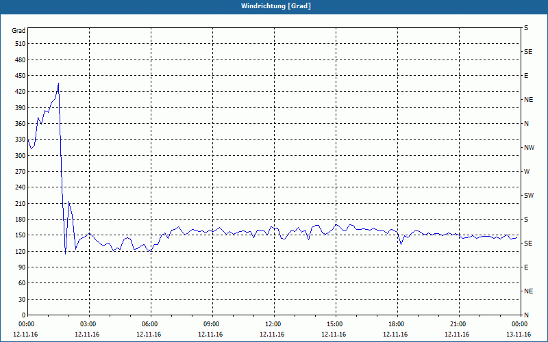The width and height of the screenshot is (548, 342).
Task: Click the E compass label beside 90 gridline
Action: [x=526, y=267]
